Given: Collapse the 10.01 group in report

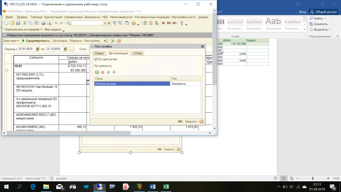Looking at the screenshot, I should (7, 70).
